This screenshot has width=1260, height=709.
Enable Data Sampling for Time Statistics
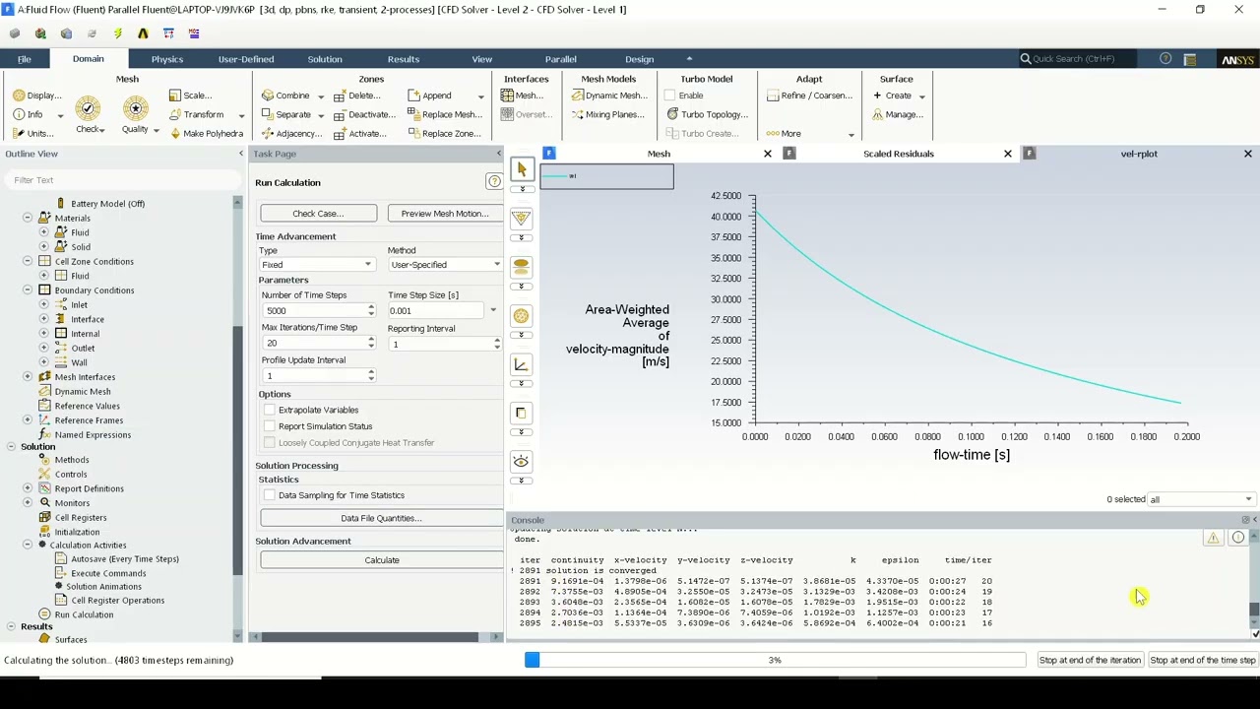pos(270,495)
